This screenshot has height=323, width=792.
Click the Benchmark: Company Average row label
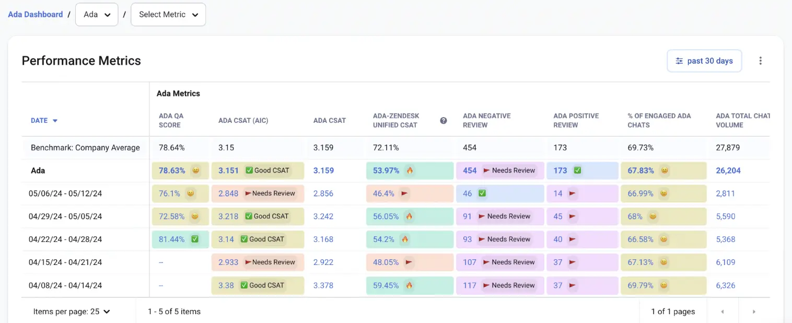[85, 148]
